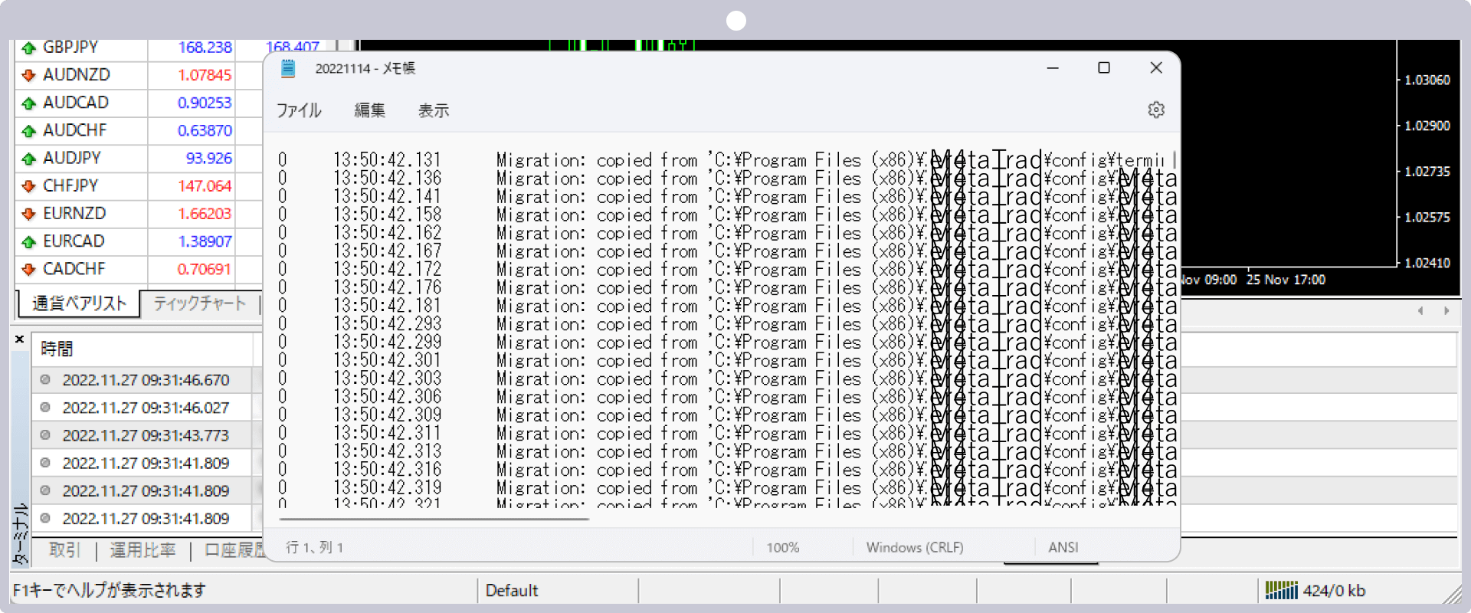
Task: Click the Notepad document icon in title bar
Action: 288,68
